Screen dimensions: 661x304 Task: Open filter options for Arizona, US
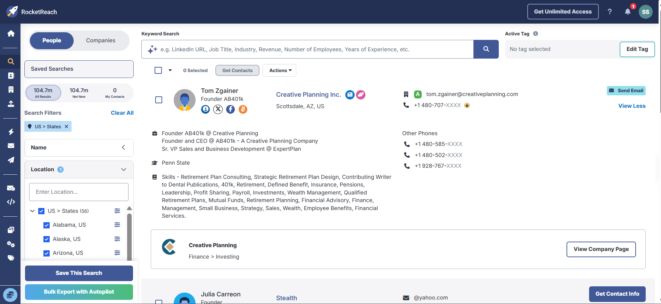click(117, 253)
